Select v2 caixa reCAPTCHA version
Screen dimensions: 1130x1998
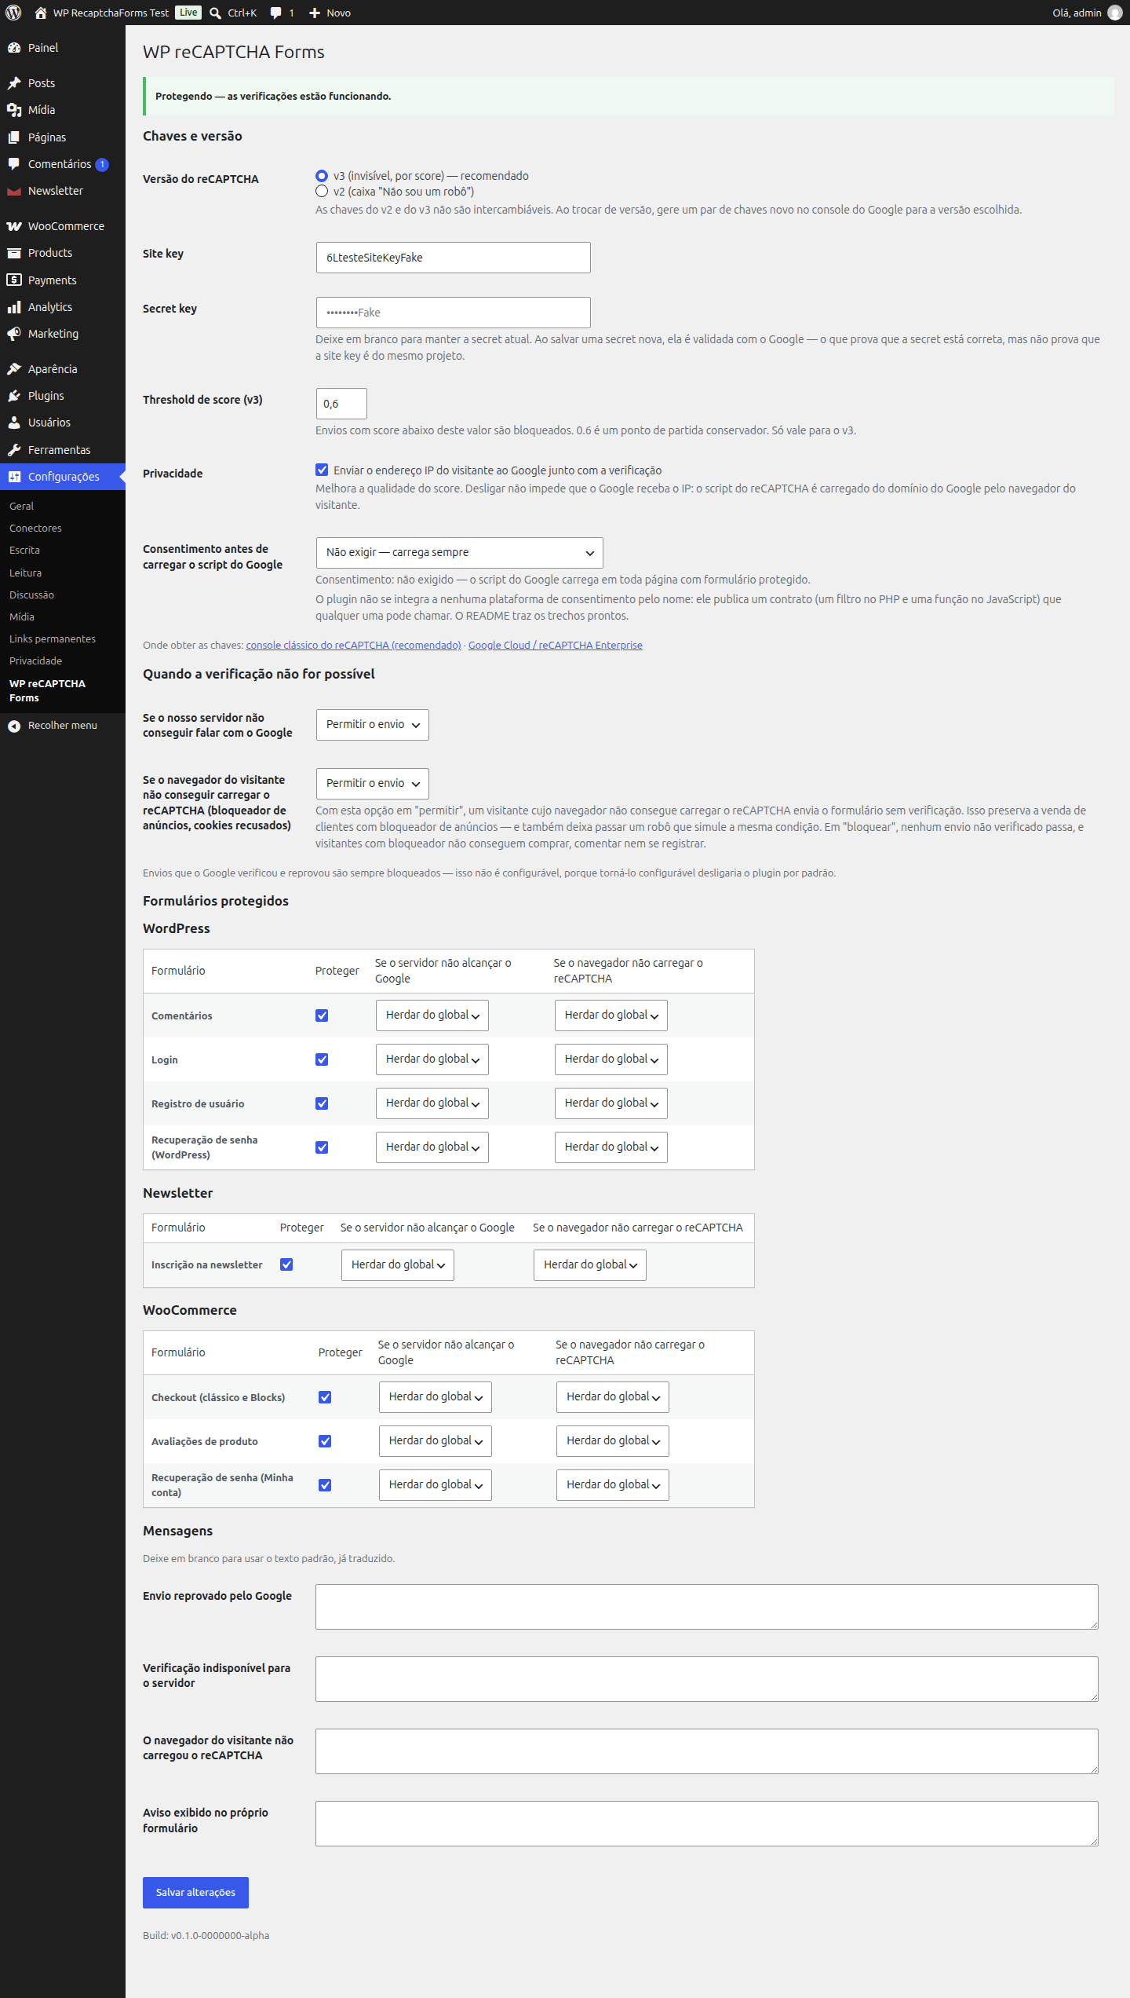coord(322,192)
